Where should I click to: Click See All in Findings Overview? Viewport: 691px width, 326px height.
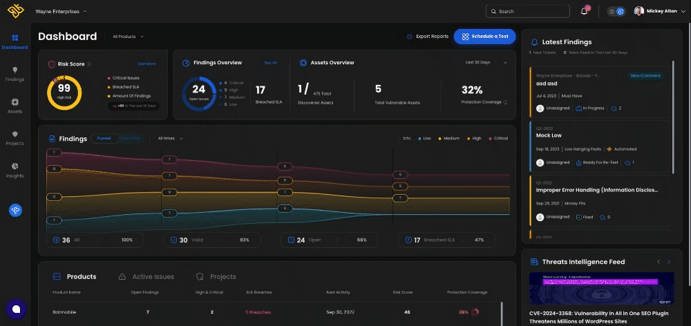coord(271,63)
